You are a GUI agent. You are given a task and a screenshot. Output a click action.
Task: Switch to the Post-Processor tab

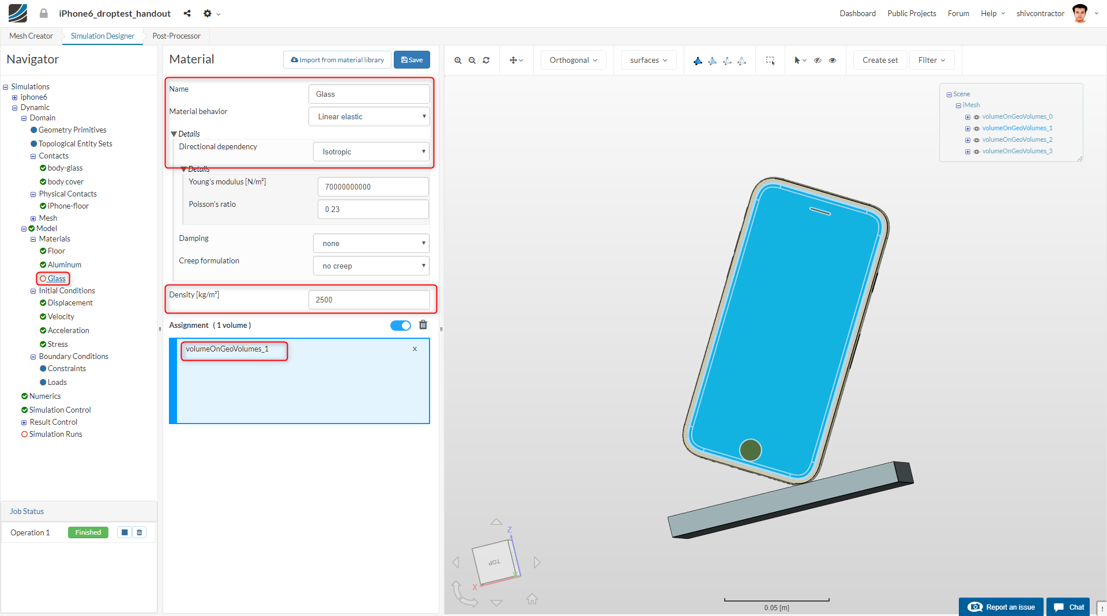click(176, 36)
